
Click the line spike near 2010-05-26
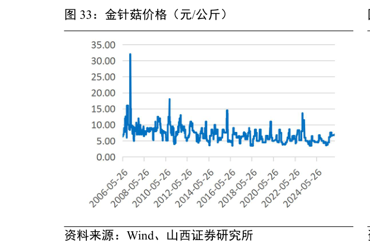170,100
